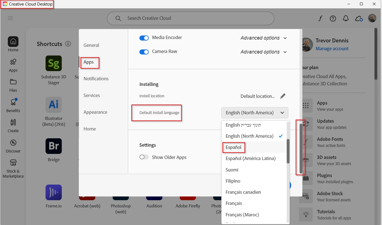Open Create in left sidebar

click(13, 126)
